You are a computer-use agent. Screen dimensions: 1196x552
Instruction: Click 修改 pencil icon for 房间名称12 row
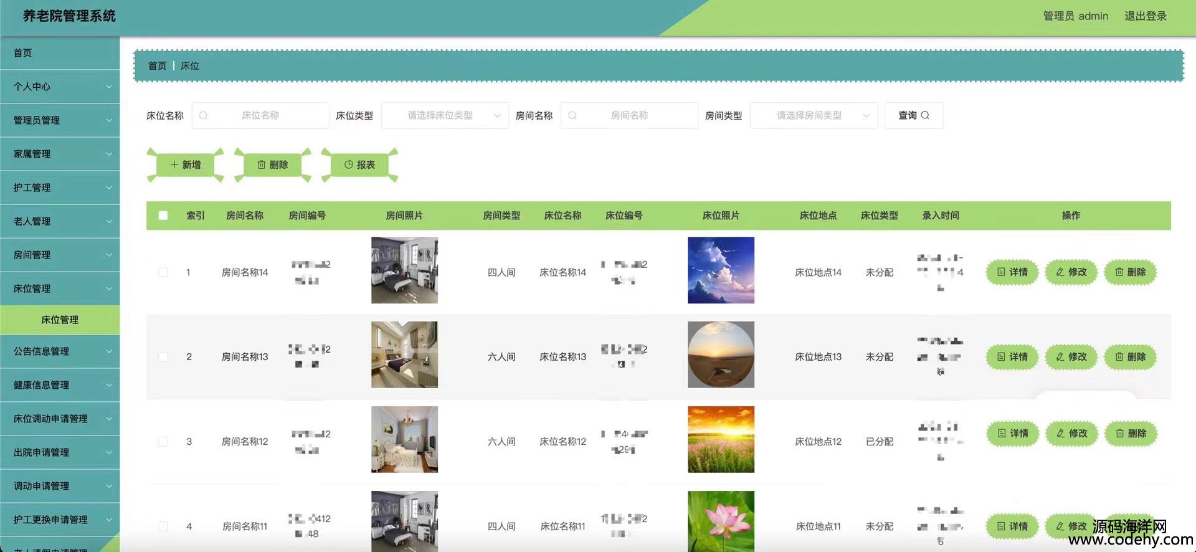pos(1060,433)
